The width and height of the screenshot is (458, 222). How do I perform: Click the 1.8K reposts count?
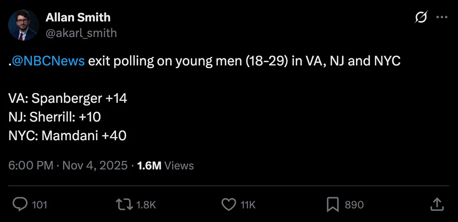click(x=146, y=205)
